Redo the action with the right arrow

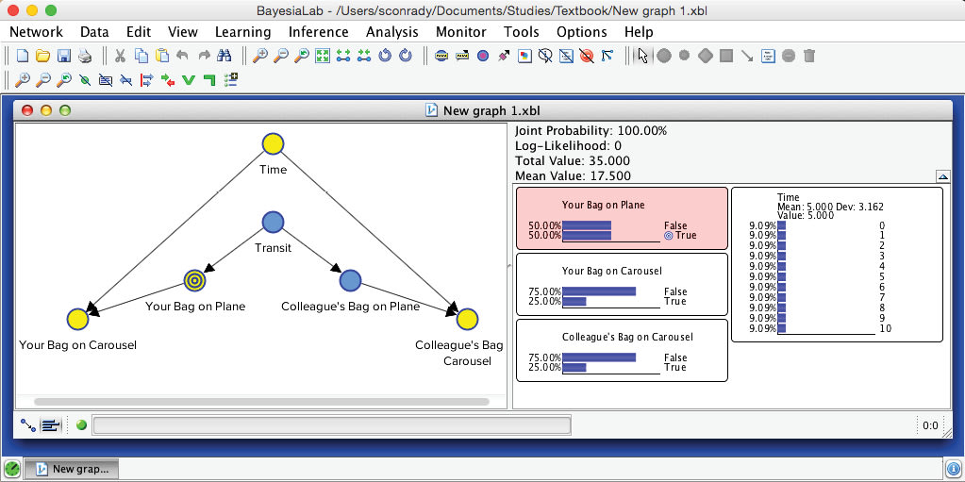point(203,56)
